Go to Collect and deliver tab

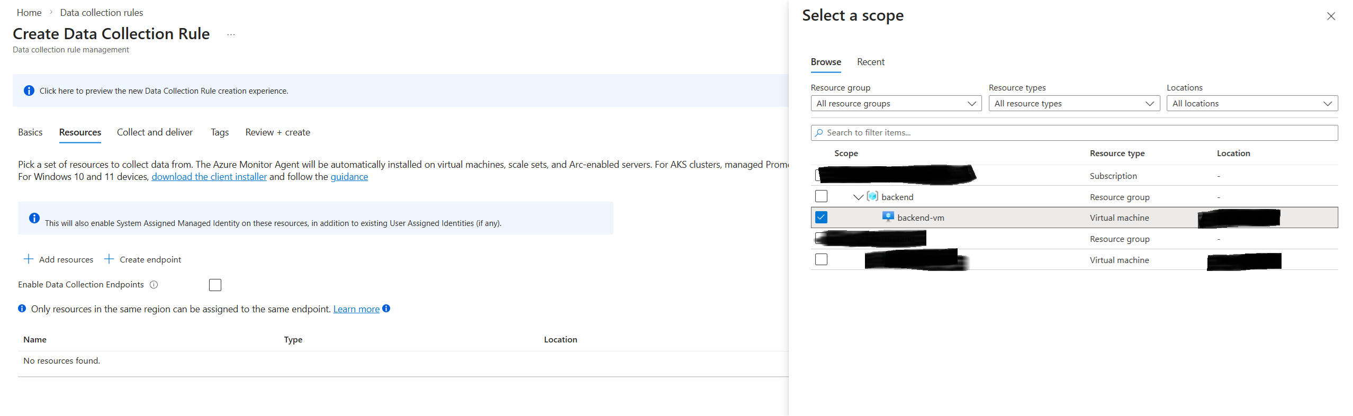point(155,132)
